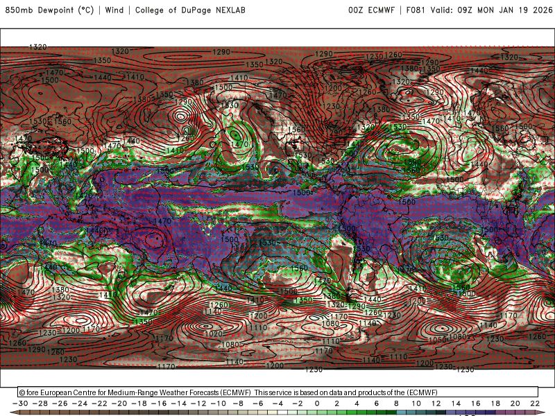Click the '-4' legend value
555x416 pixels.
(278, 404)
